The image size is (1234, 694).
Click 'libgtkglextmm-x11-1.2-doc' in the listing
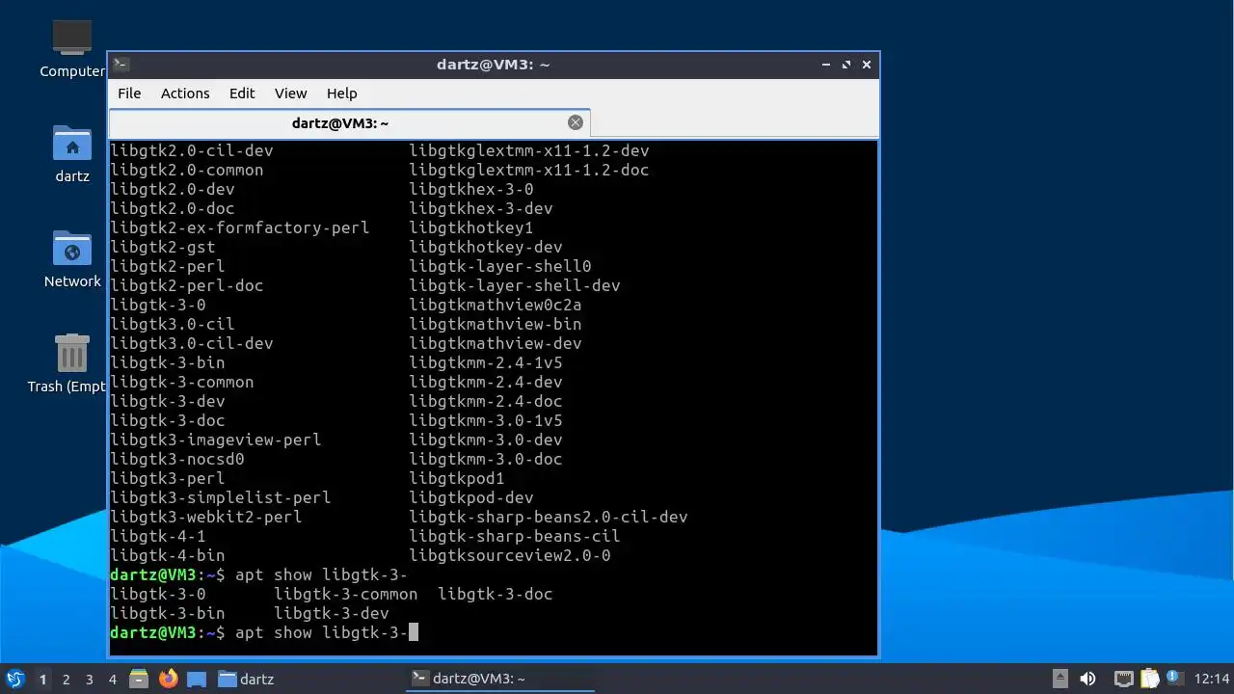point(529,170)
